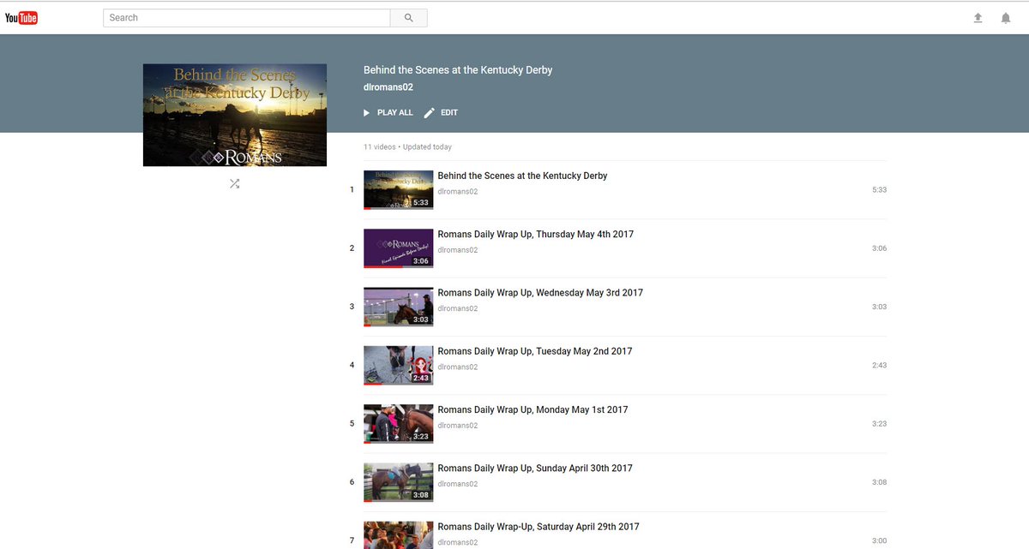The image size is (1029, 549).
Task: Click the 5:33 duration at row end
Action: [879, 189]
